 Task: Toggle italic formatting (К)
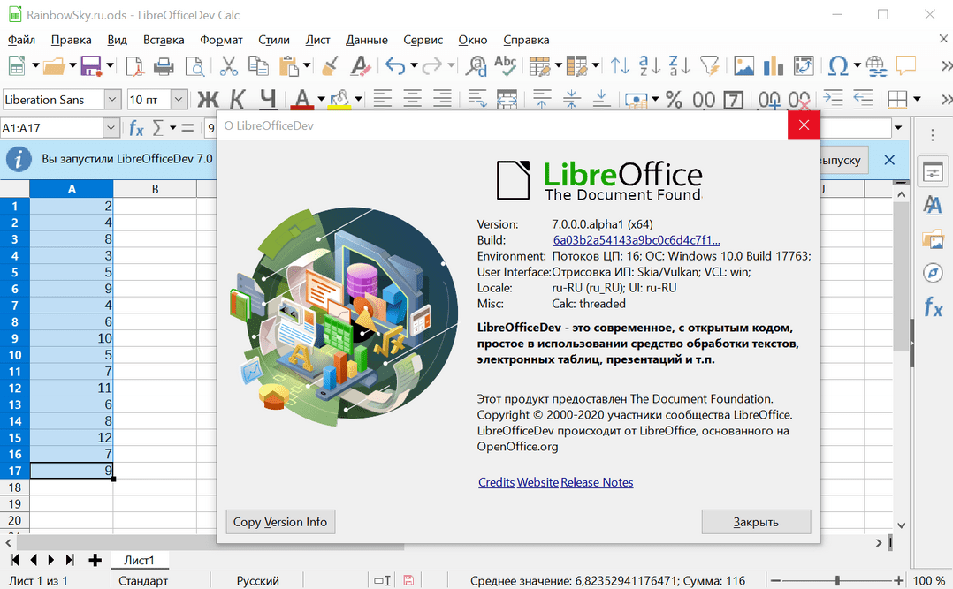(237, 100)
